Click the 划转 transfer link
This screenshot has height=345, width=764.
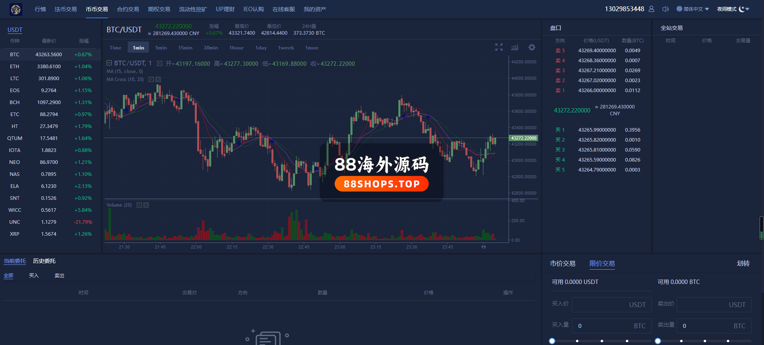(x=743, y=263)
